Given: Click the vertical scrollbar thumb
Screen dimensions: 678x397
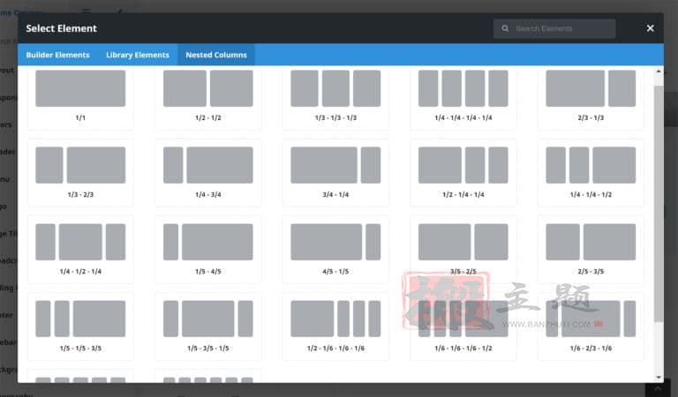Looking at the screenshot, I should click(x=659, y=204).
